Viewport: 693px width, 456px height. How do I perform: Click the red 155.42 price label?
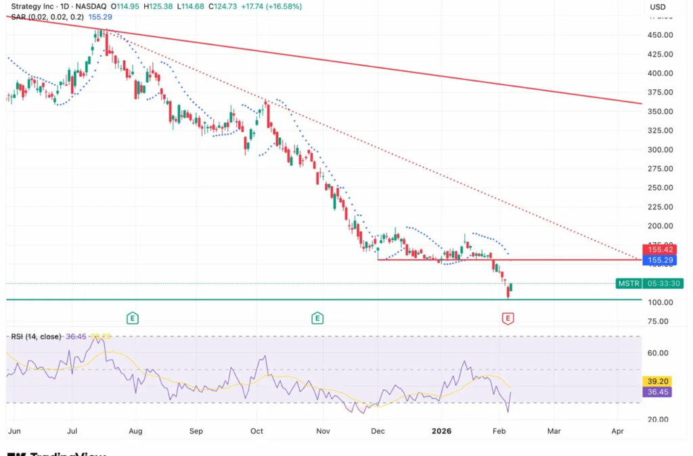660,249
